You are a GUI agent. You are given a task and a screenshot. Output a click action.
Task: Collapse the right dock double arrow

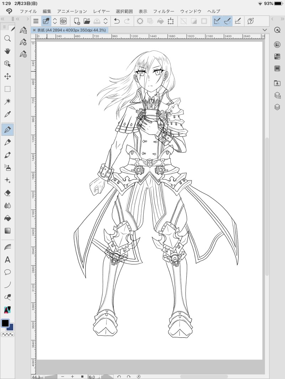tap(283, 19)
